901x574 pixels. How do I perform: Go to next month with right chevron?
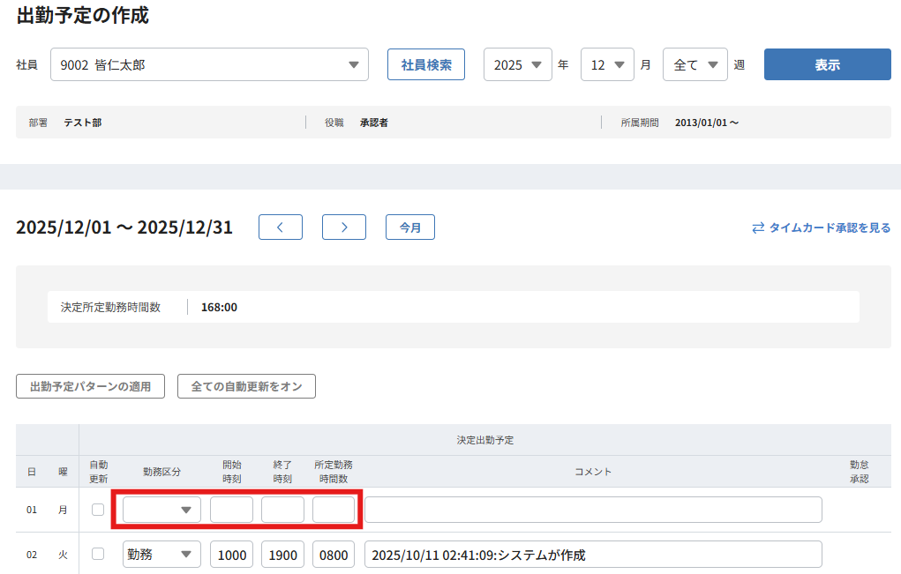(344, 227)
